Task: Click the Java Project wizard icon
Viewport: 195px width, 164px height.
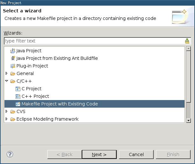Action: pyautogui.click(x=13, y=51)
